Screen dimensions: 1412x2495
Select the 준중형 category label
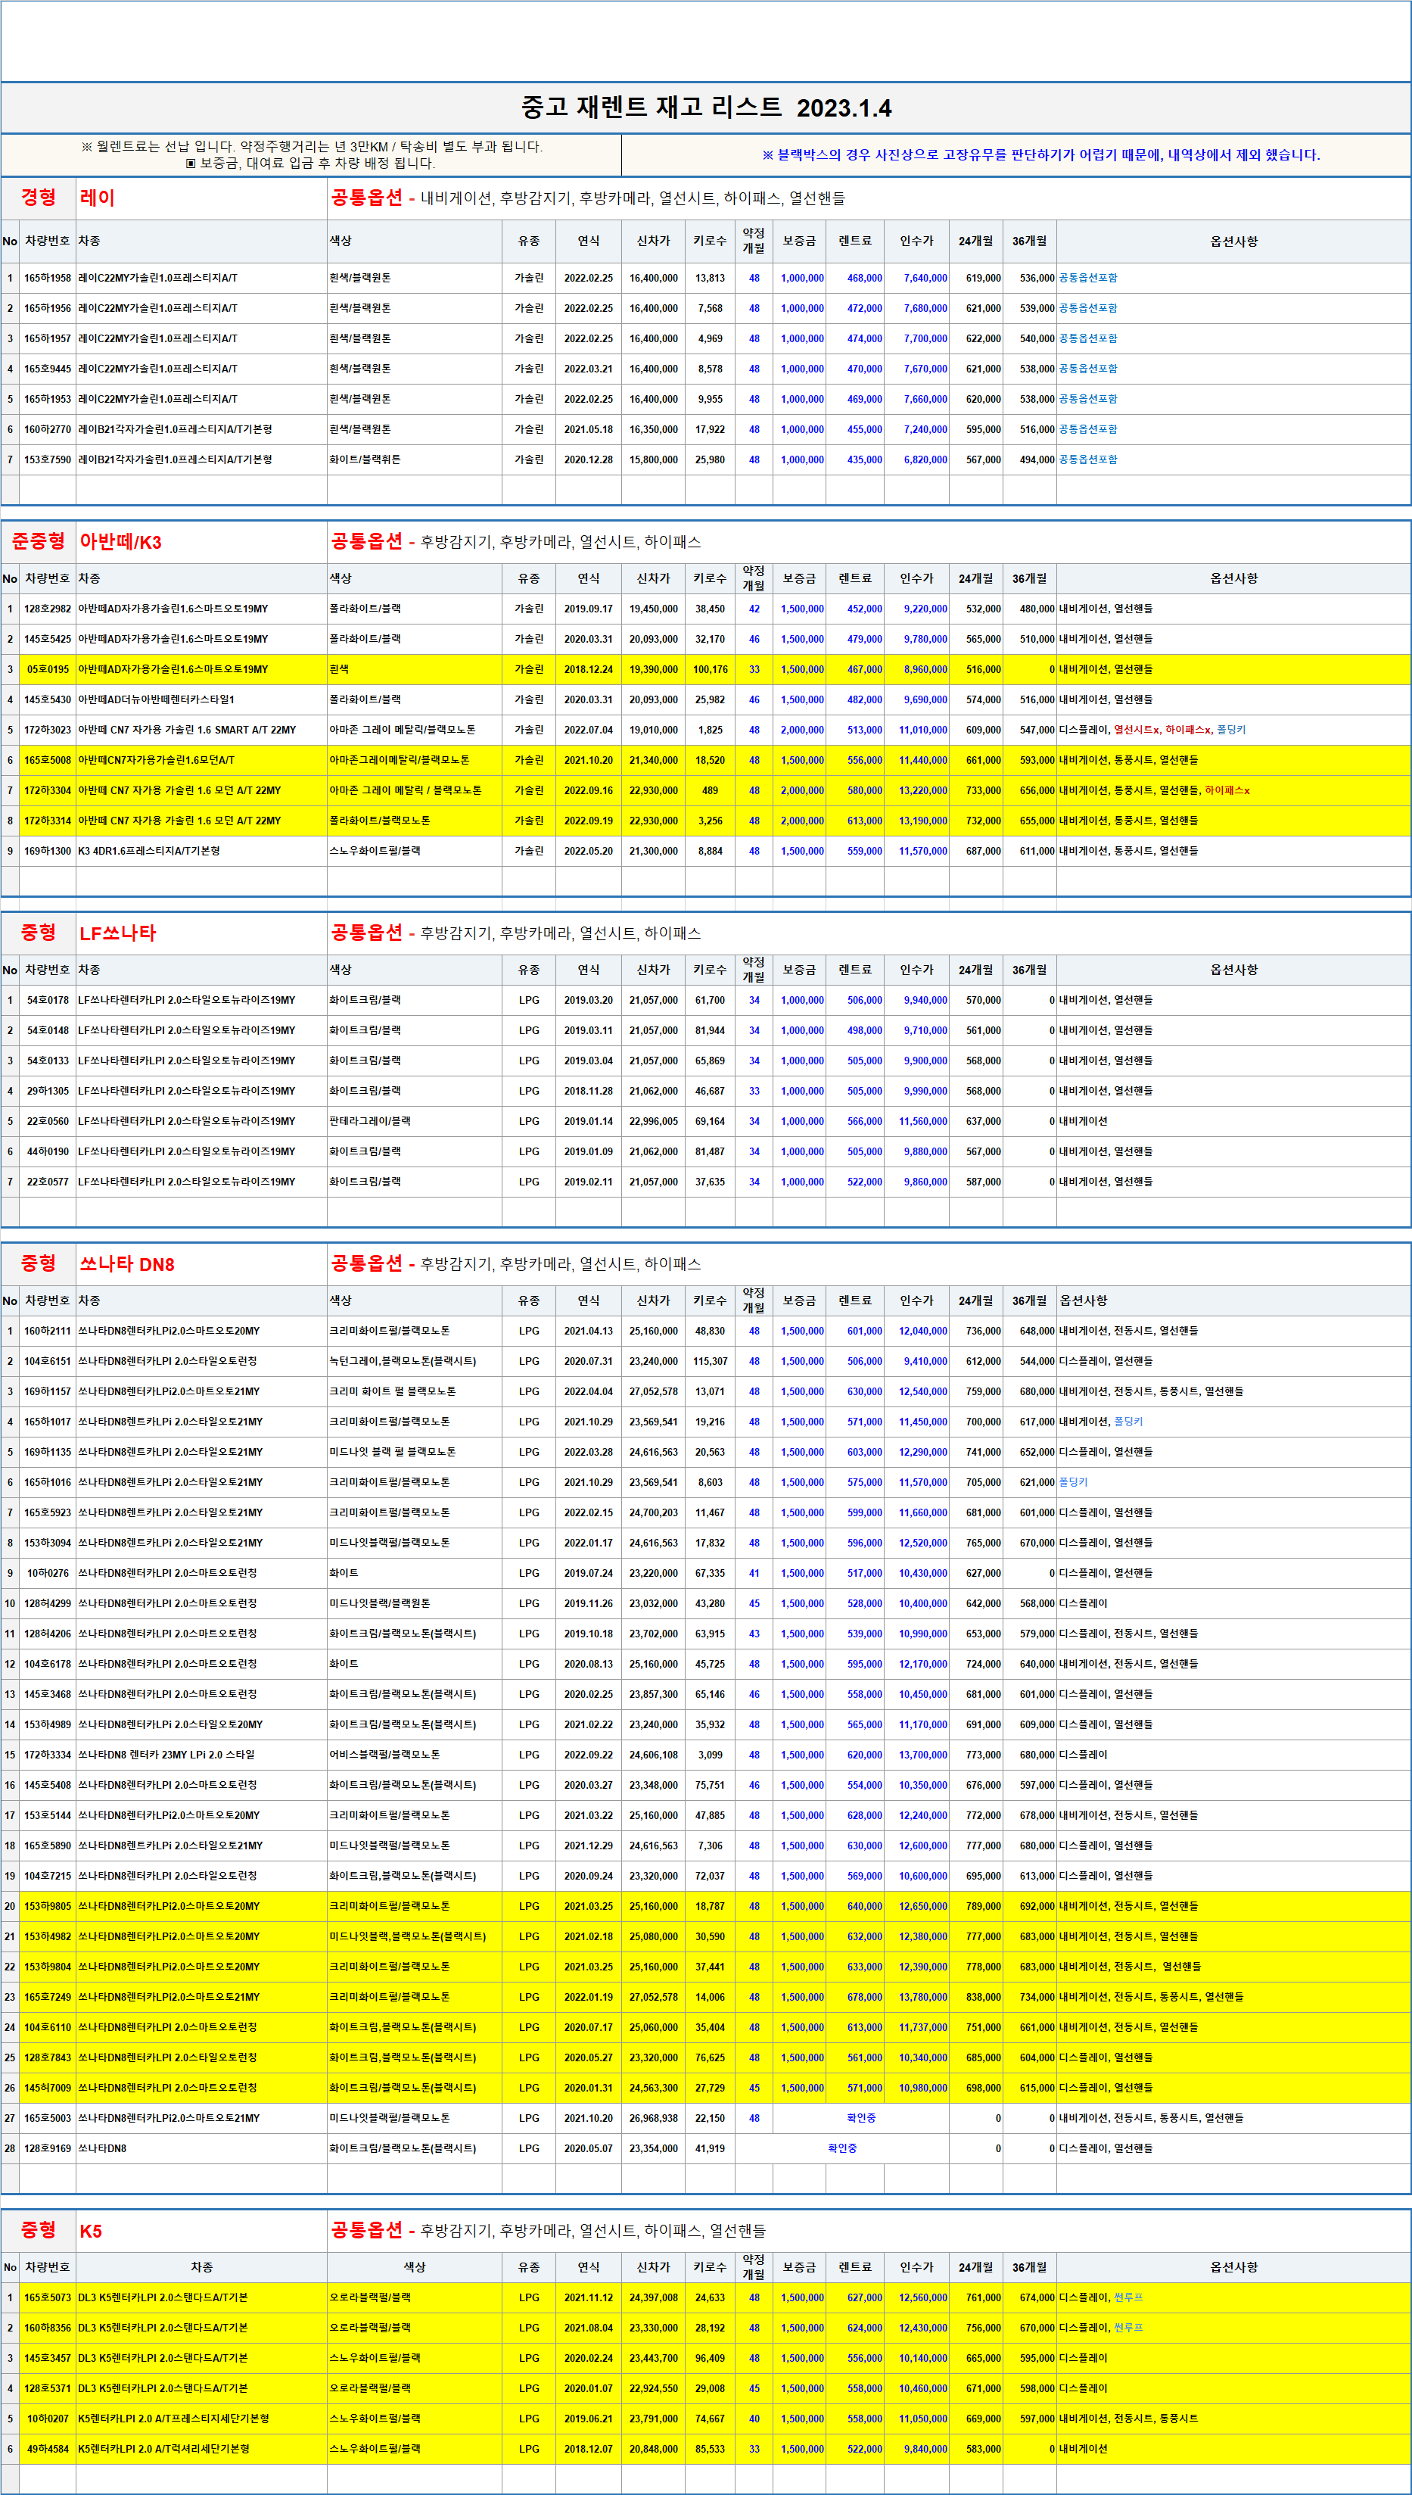pos(39,541)
